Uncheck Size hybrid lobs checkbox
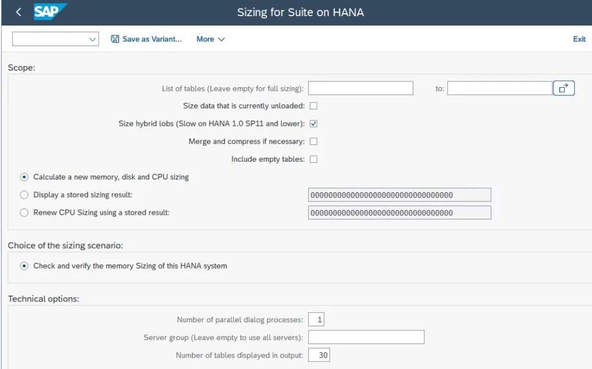The width and height of the screenshot is (592, 369). click(313, 124)
